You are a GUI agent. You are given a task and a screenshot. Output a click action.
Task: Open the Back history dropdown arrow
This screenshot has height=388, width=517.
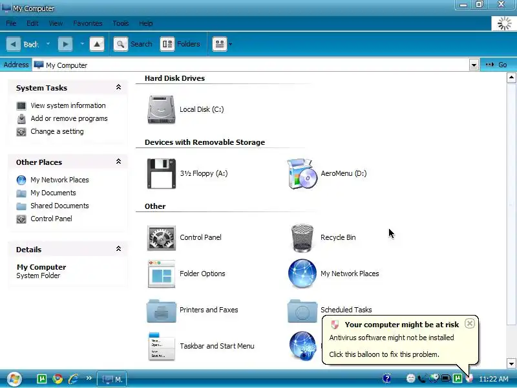pos(48,44)
